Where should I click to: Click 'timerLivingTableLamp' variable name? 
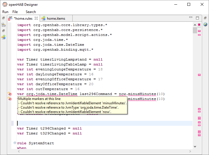pyautogui.click(x=63, y=64)
